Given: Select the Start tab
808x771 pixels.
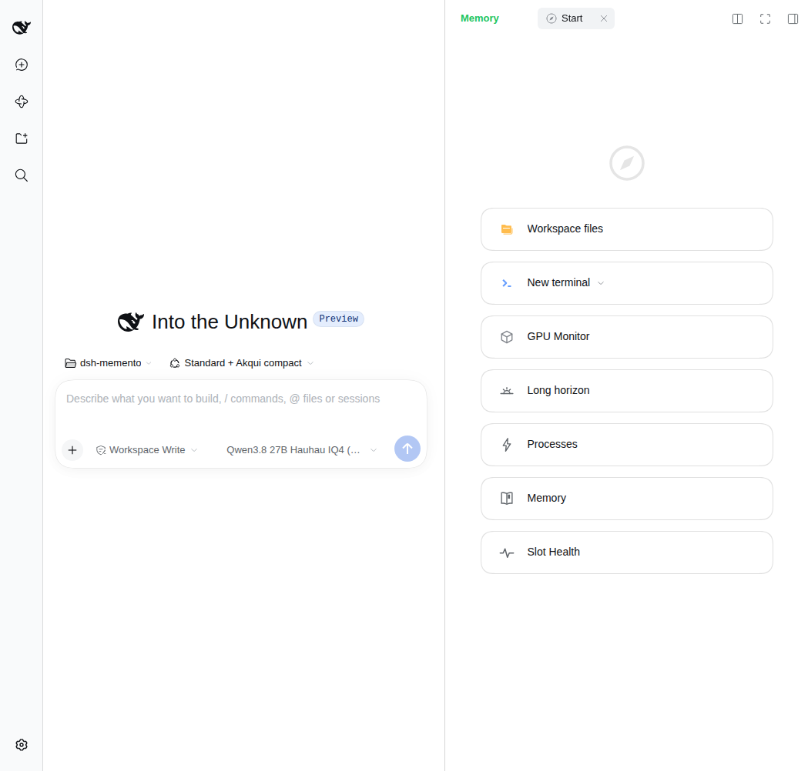Looking at the screenshot, I should coord(571,18).
